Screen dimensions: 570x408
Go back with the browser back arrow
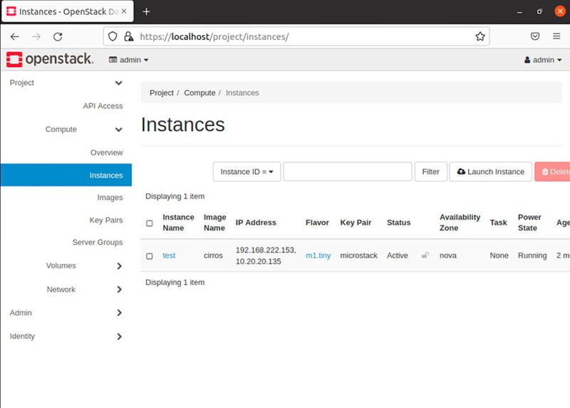pos(15,36)
